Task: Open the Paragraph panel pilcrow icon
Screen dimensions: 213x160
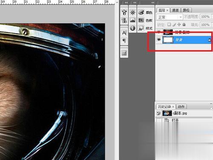Action: (x=124, y=41)
